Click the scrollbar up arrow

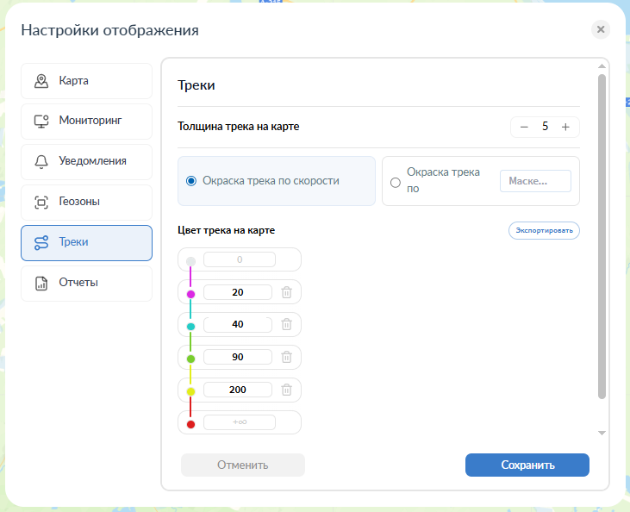pos(602,66)
